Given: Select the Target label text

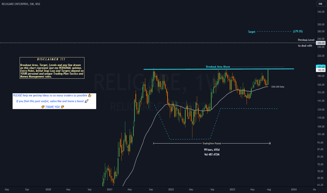Looking at the screenshot, I should pyautogui.click(x=252, y=32).
